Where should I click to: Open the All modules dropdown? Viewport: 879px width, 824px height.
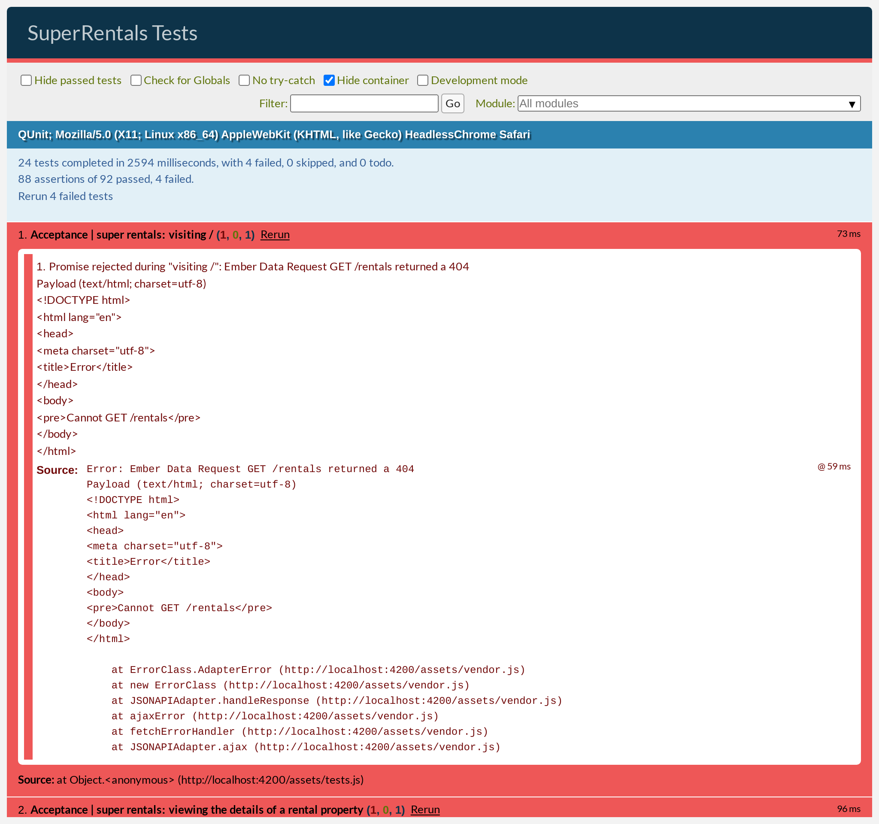point(688,103)
